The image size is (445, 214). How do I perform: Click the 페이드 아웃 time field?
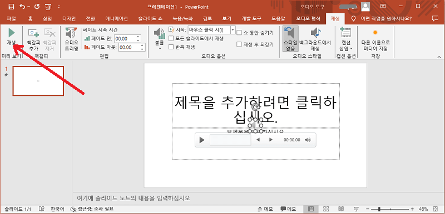click(x=130, y=47)
